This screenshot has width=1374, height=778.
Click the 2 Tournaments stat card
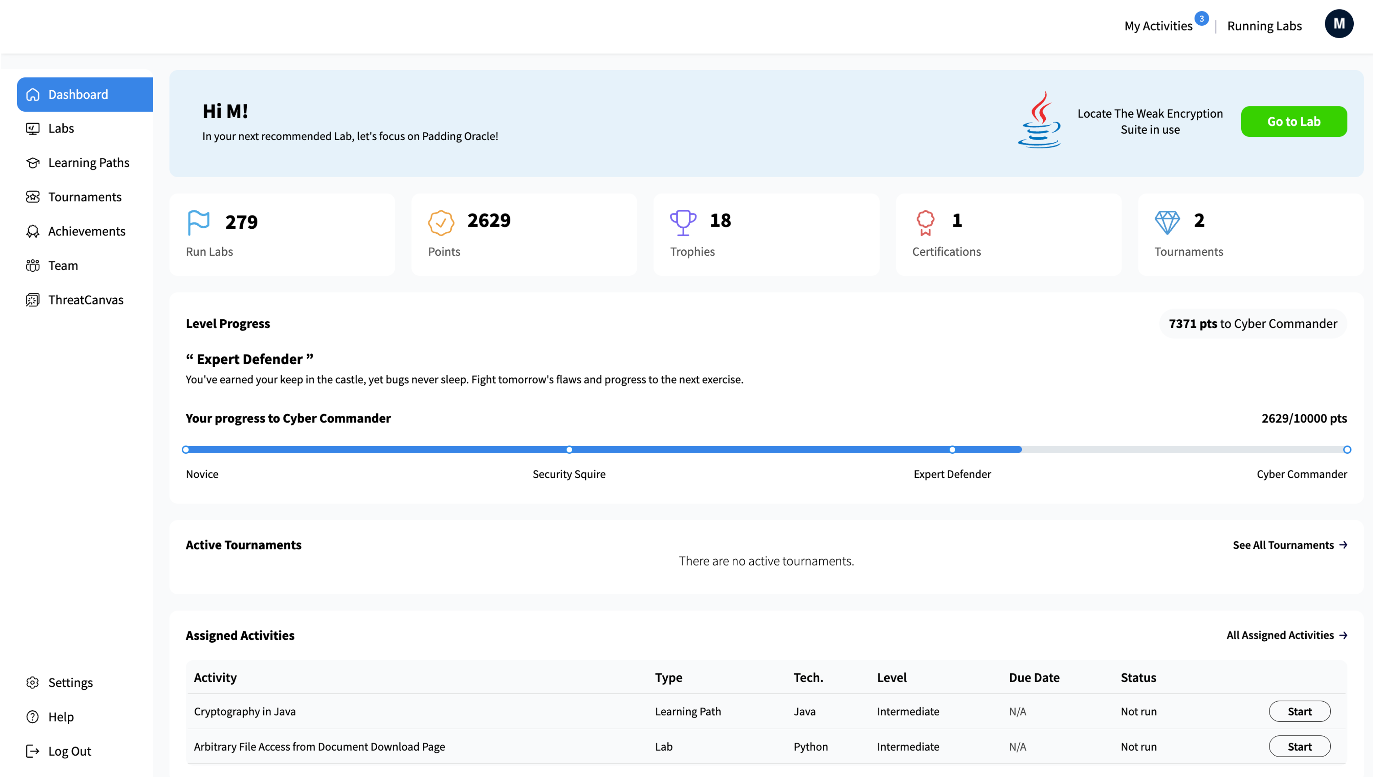click(x=1250, y=234)
